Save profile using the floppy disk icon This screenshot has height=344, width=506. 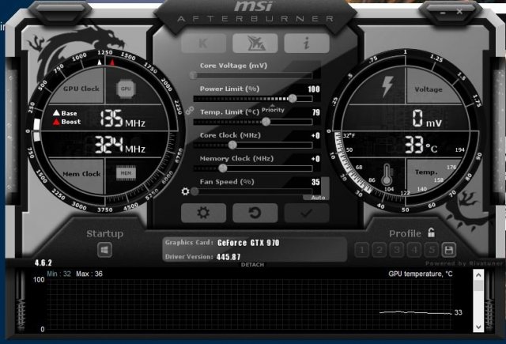(x=448, y=250)
